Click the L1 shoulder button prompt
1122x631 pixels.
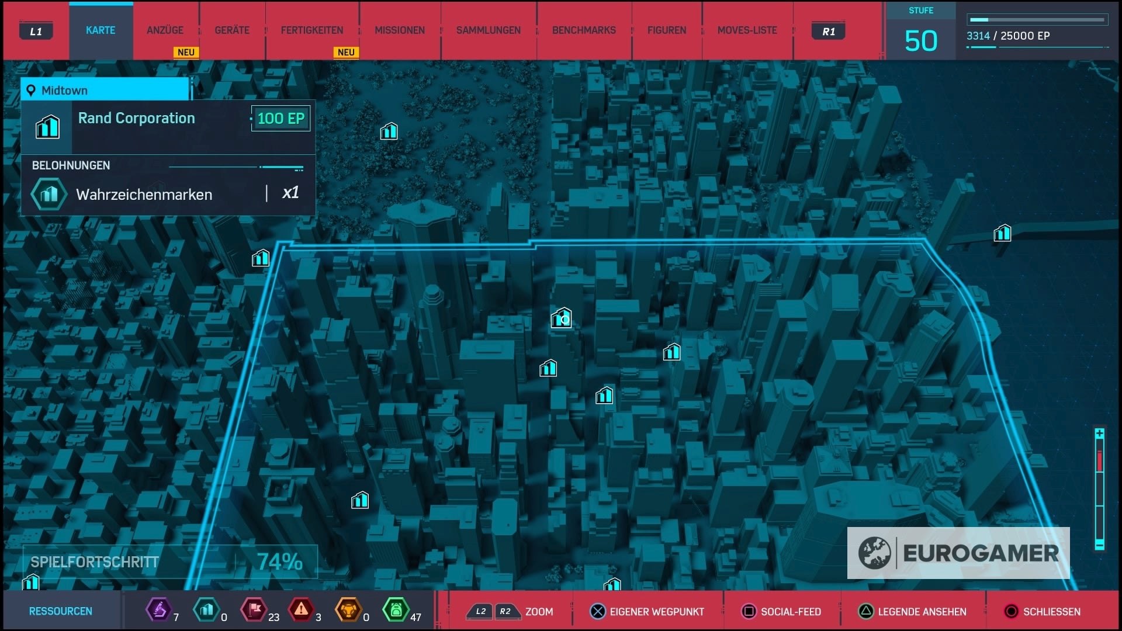pos(36,31)
